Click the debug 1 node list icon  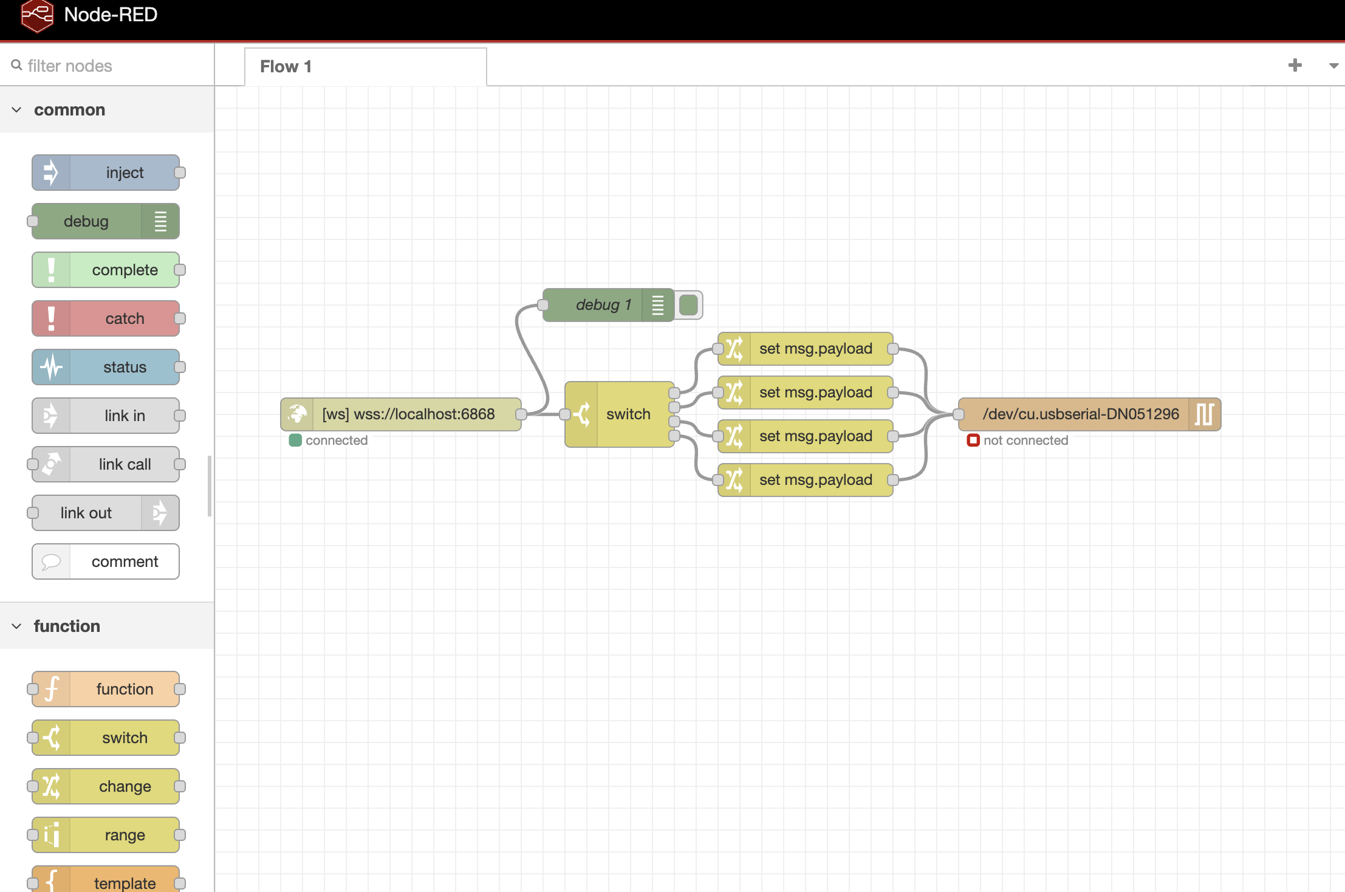(657, 305)
